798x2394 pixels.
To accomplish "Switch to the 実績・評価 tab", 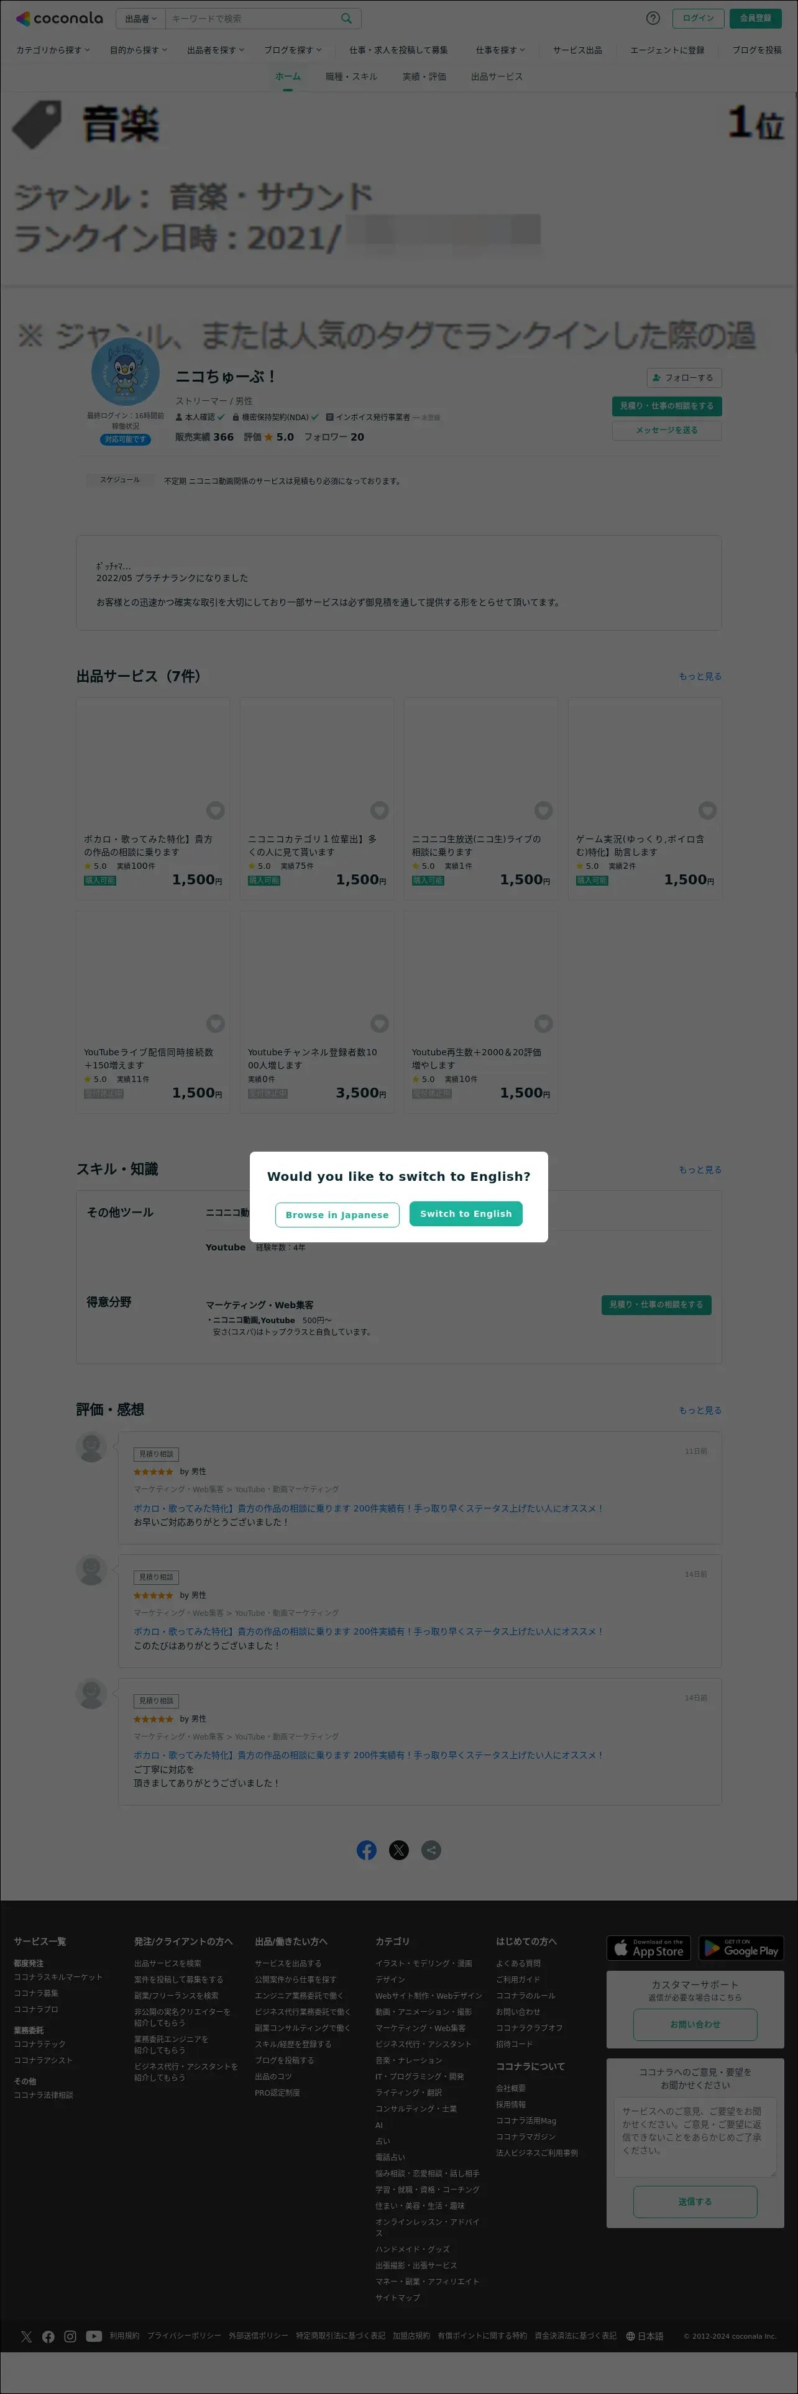I will pyautogui.click(x=424, y=76).
